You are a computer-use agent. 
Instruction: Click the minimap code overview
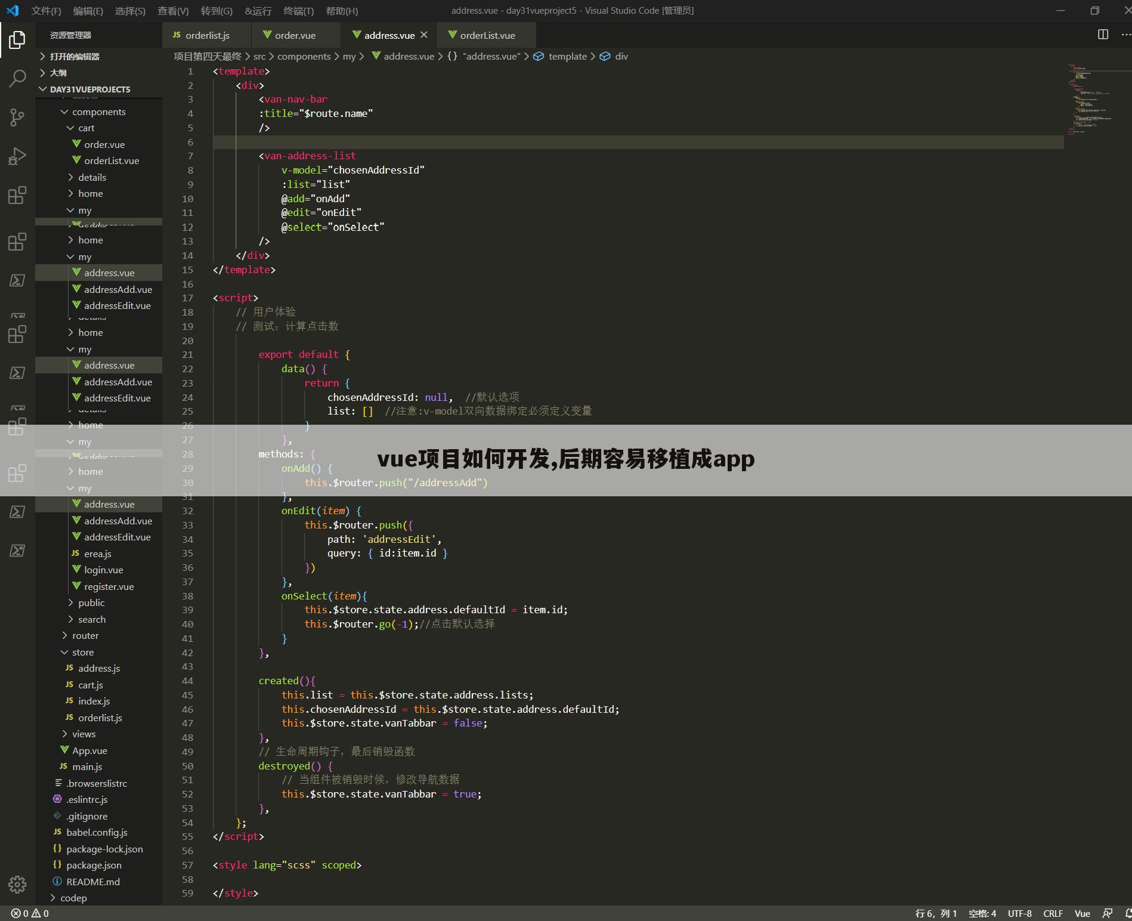click(1096, 99)
